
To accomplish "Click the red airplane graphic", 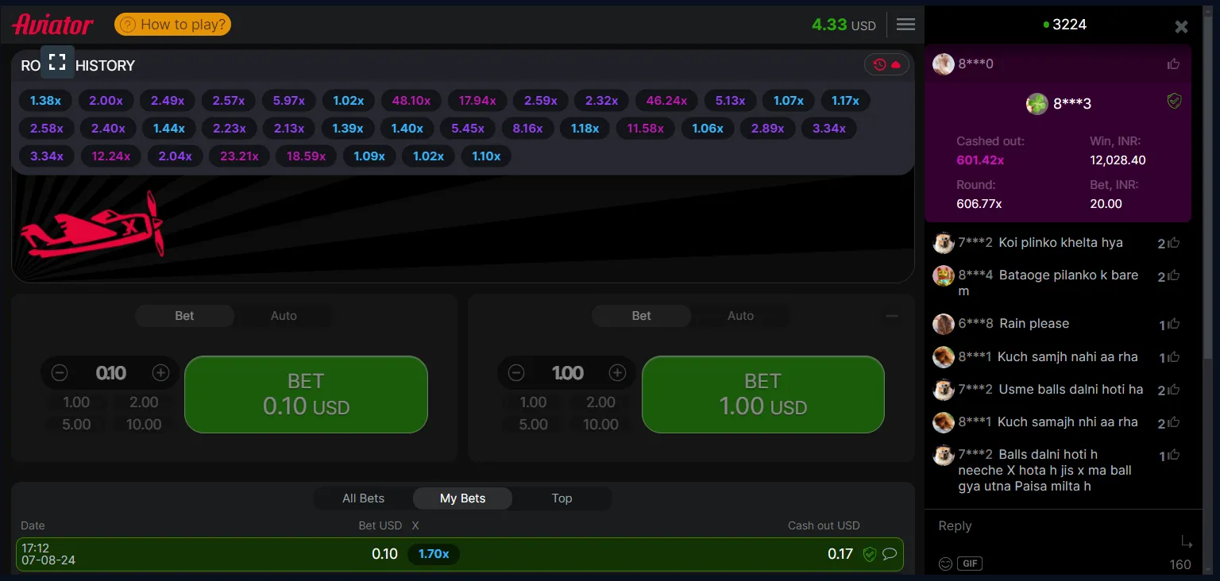I will pos(92,226).
